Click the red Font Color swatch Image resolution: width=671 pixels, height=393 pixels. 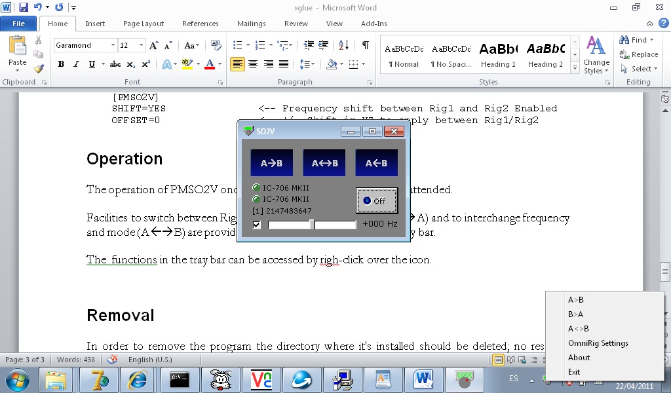tap(210, 64)
